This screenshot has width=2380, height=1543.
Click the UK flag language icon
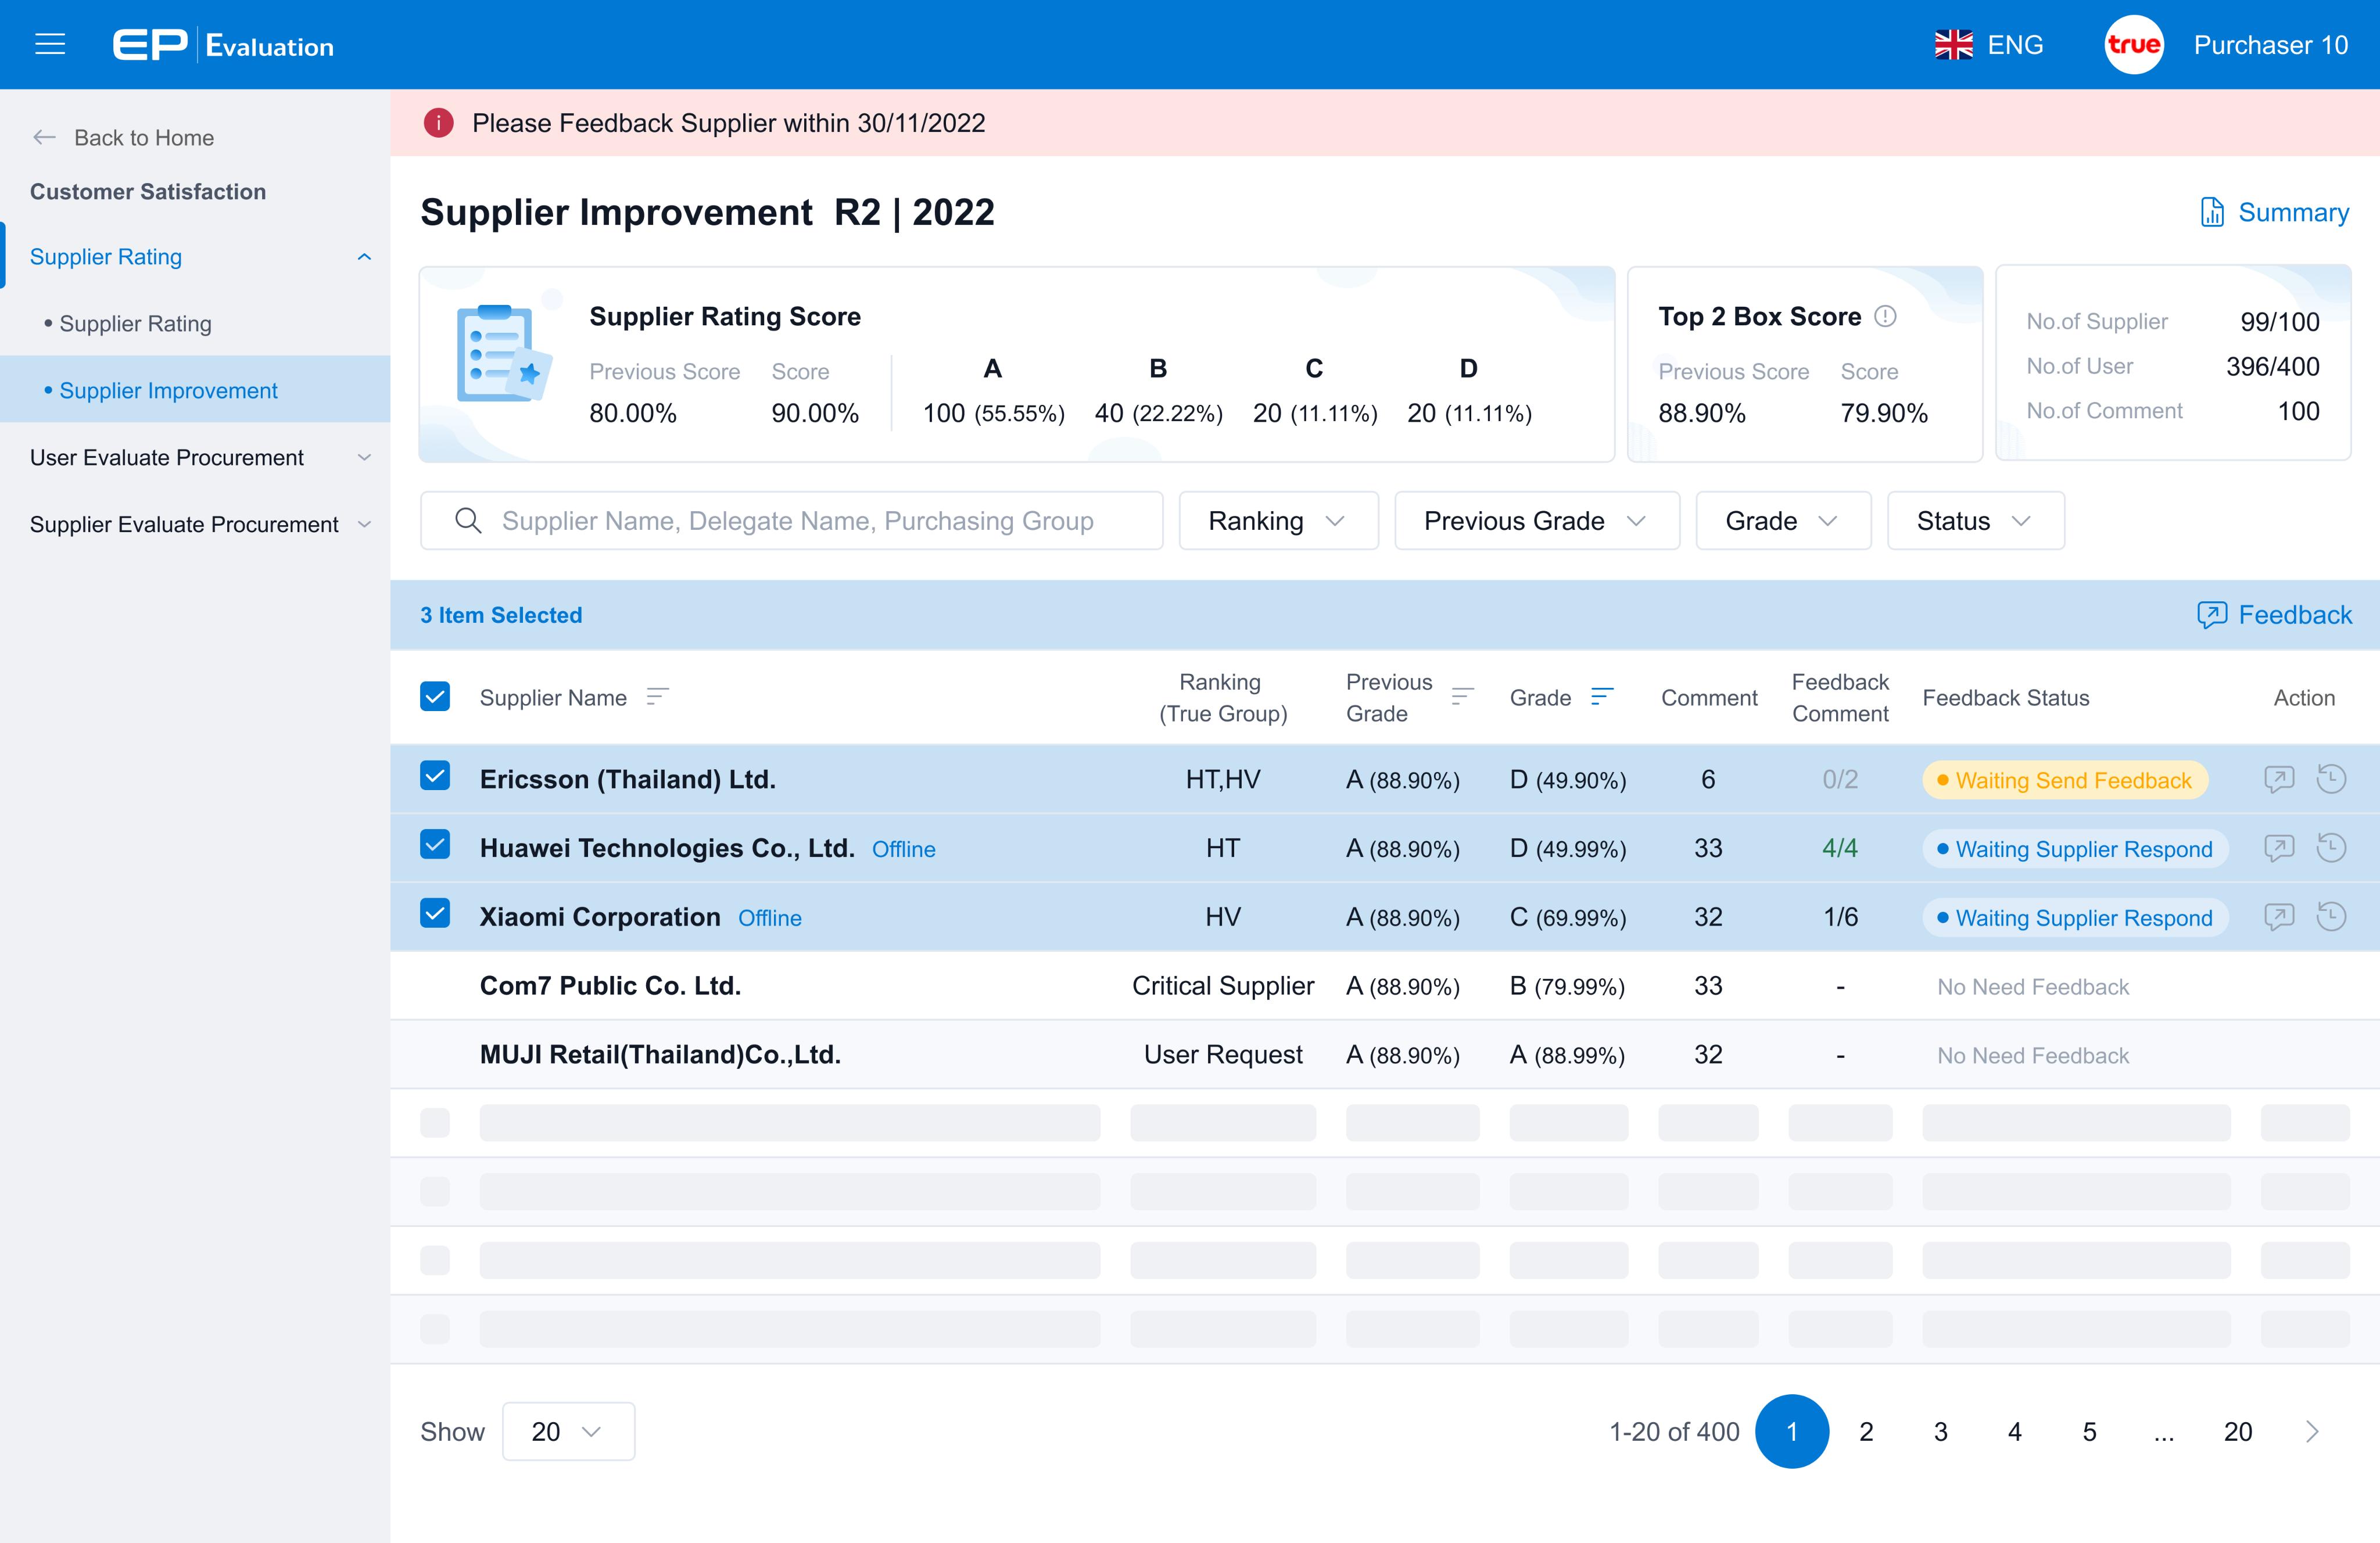tap(1953, 45)
